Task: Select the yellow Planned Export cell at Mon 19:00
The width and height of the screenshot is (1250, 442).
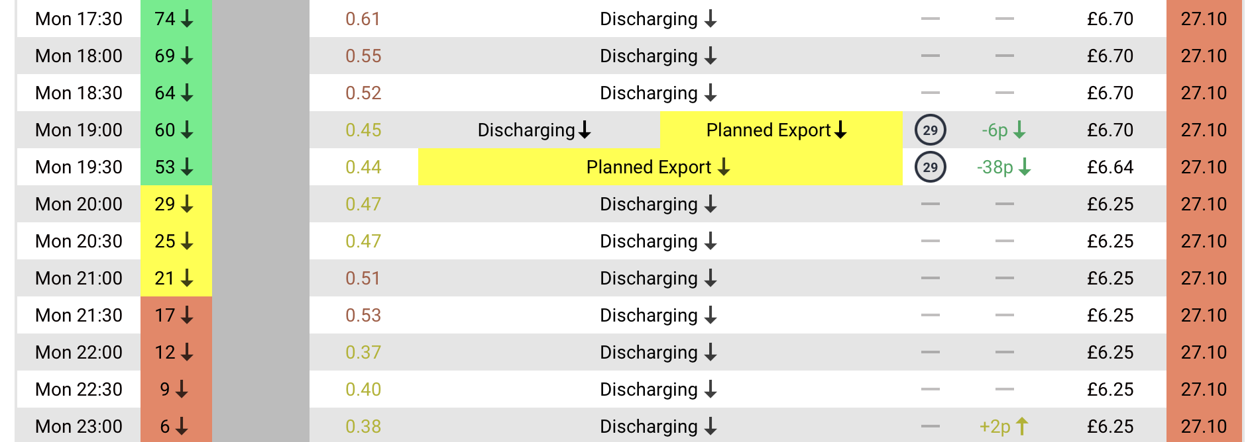Action: (x=781, y=130)
